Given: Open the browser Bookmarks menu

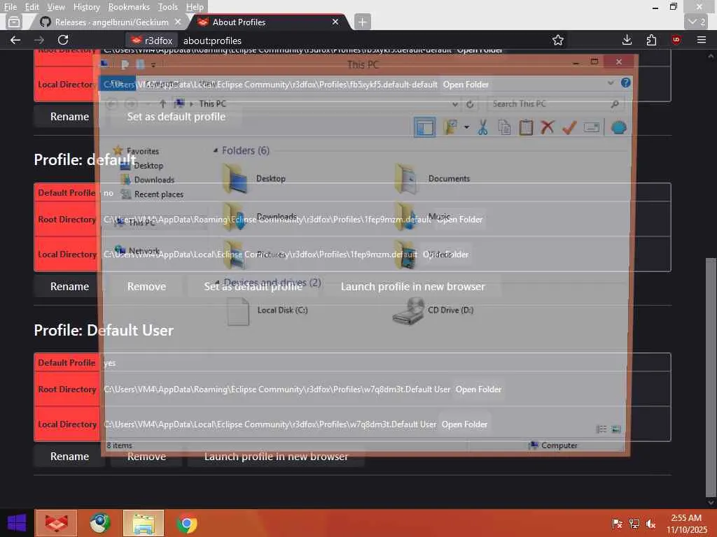Looking at the screenshot, I should [129, 7].
